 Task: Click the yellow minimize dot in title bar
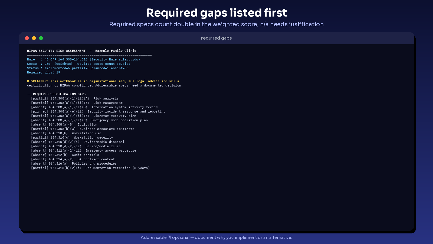[x=34, y=38]
